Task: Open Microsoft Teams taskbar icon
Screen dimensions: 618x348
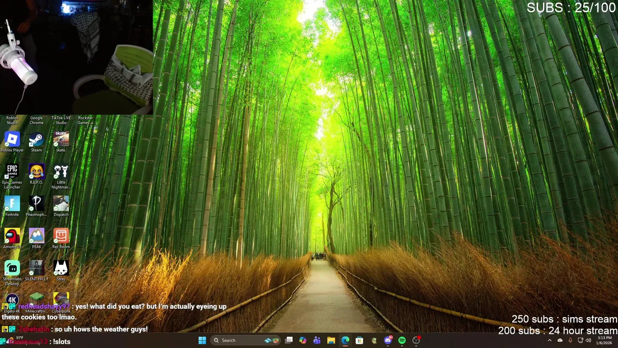Action: click(317, 340)
